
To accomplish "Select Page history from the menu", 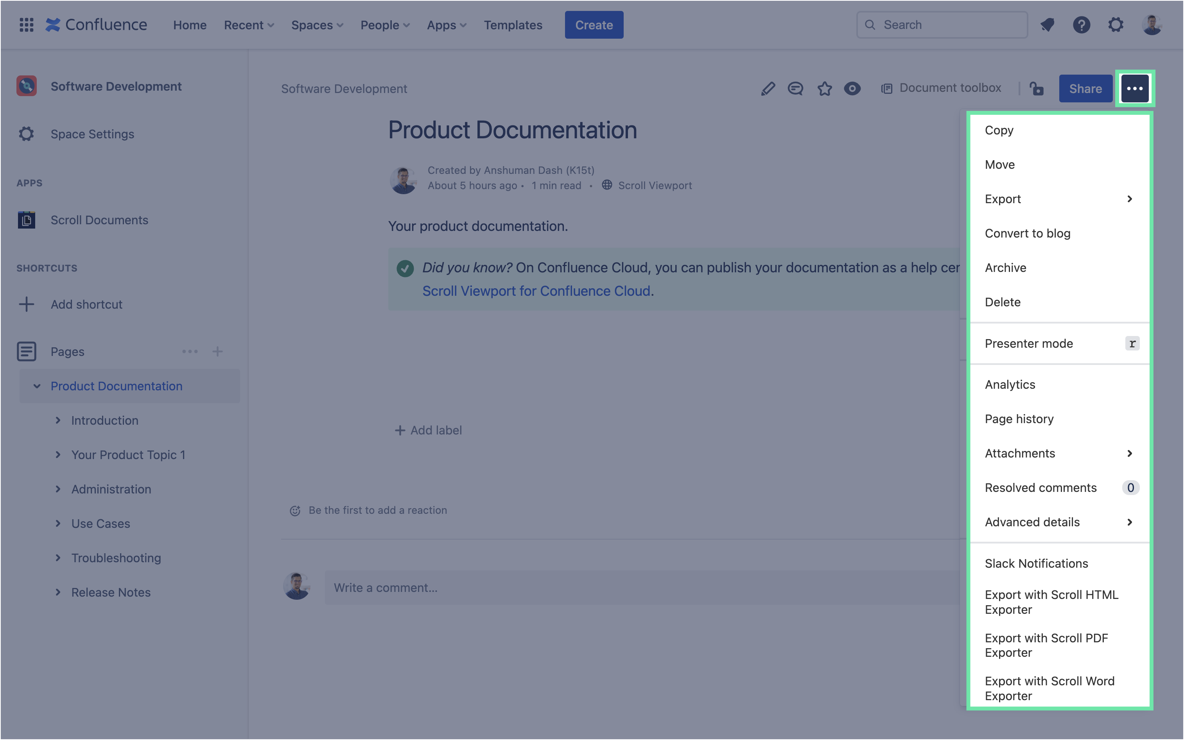I will pyautogui.click(x=1019, y=419).
